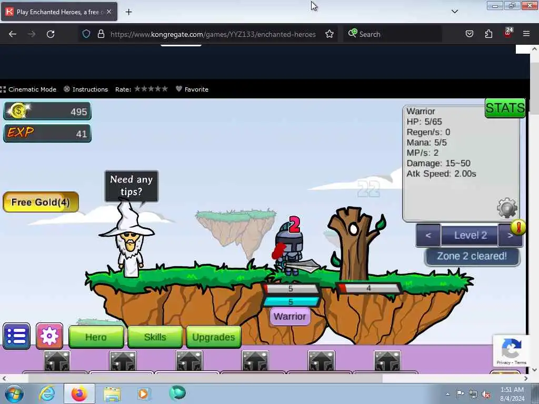Click the second skill slot arrow

[123, 361]
